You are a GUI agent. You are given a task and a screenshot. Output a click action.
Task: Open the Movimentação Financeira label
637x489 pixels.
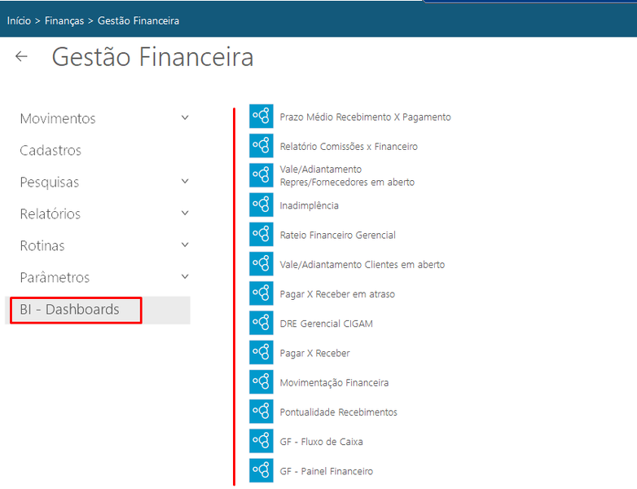pos(334,382)
